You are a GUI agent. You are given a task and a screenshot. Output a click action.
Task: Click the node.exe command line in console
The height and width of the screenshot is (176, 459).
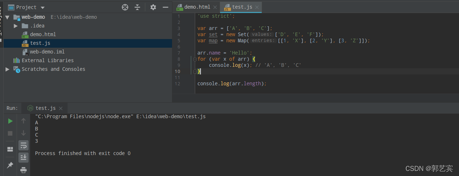coord(120,116)
